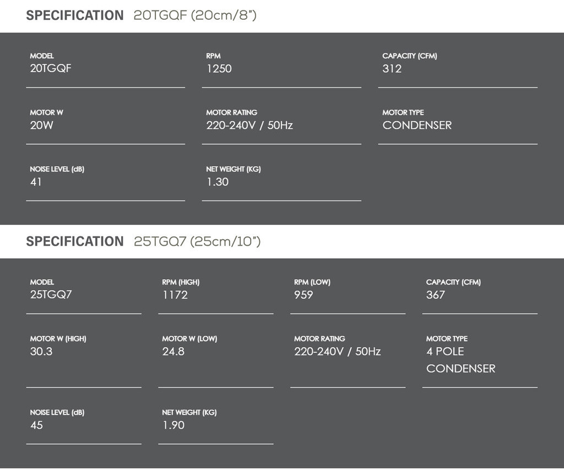The height and width of the screenshot is (470, 564).
Task: Select the capacity value 312
Action: 392,69
